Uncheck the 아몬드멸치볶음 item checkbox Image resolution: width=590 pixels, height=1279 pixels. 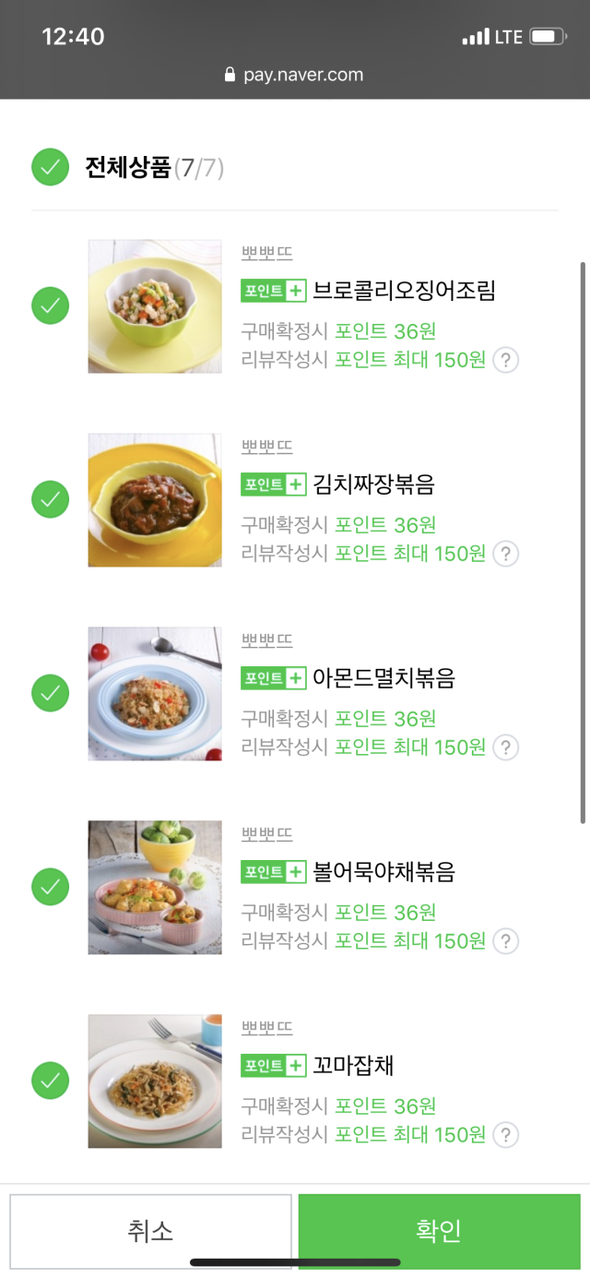51,693
